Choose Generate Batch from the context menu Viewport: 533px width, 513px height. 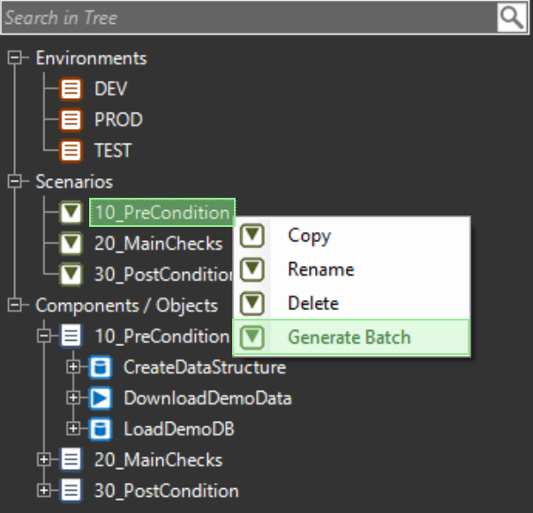tap(351, 337)
